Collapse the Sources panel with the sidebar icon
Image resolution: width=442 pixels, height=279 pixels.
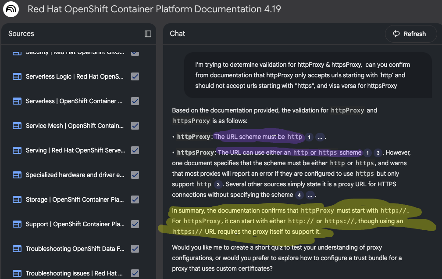pos(148,34)
